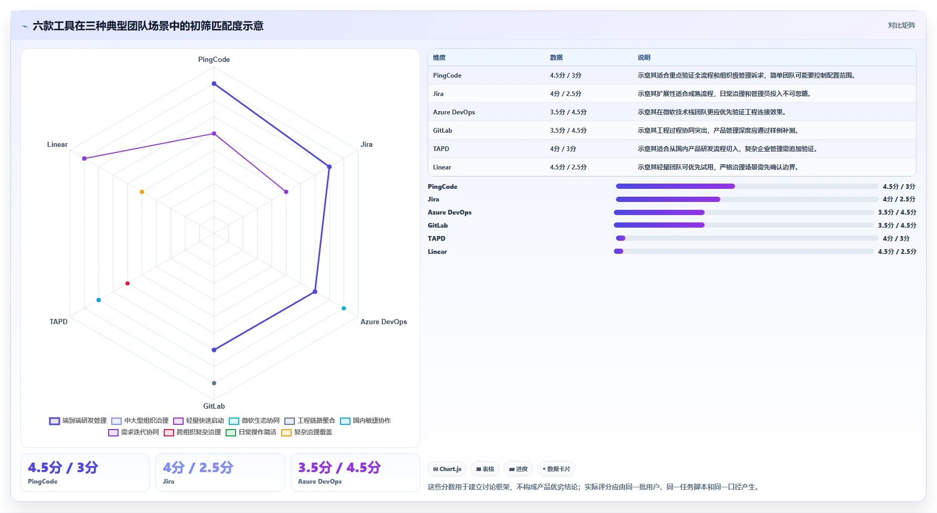The width and height of the screenshot is (937, 513).
Task: Toggle the 工程链路整合 legend series
Action: (310, 421)
